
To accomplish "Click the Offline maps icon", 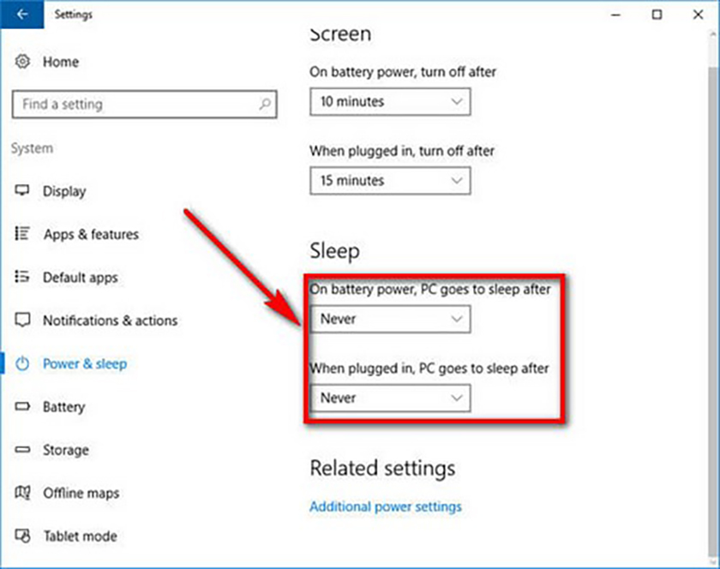I will tap(23, 493).
